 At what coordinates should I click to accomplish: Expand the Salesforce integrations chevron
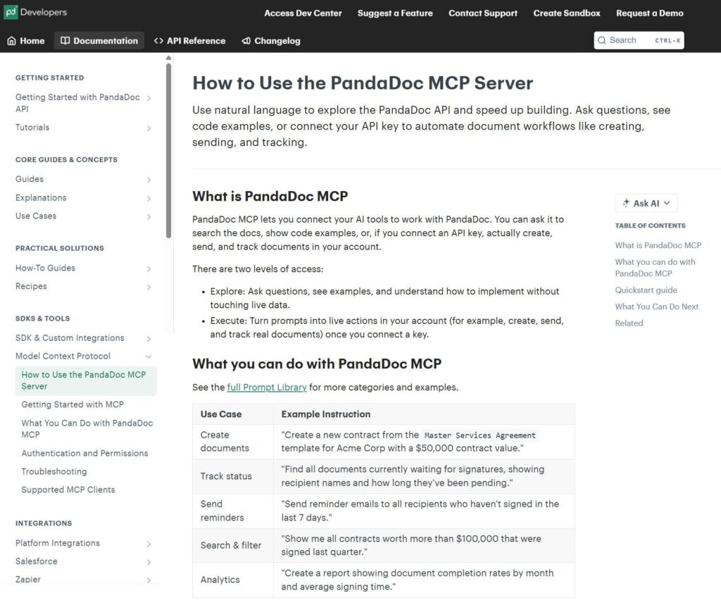coord(149,562)
